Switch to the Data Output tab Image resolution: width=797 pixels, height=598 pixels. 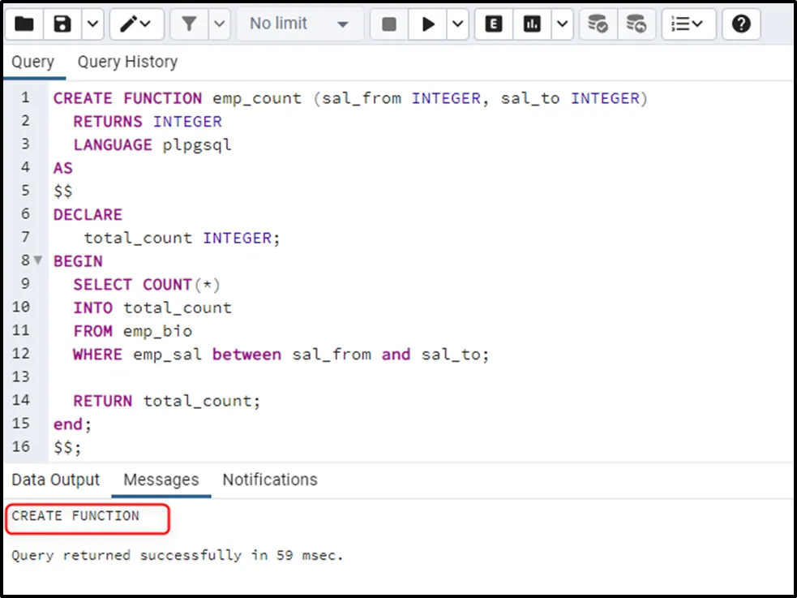(55, 480)
